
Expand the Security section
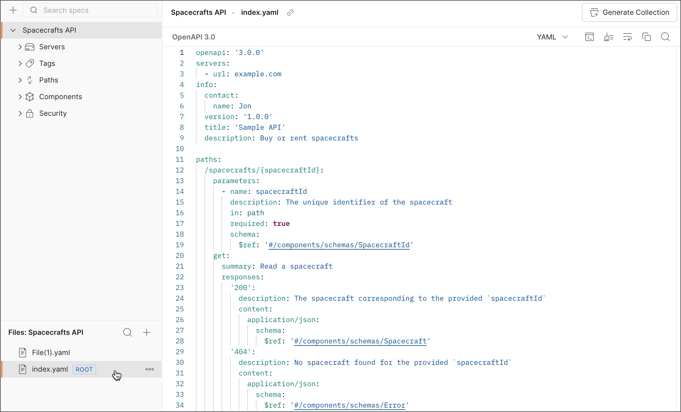click(20, 113)
